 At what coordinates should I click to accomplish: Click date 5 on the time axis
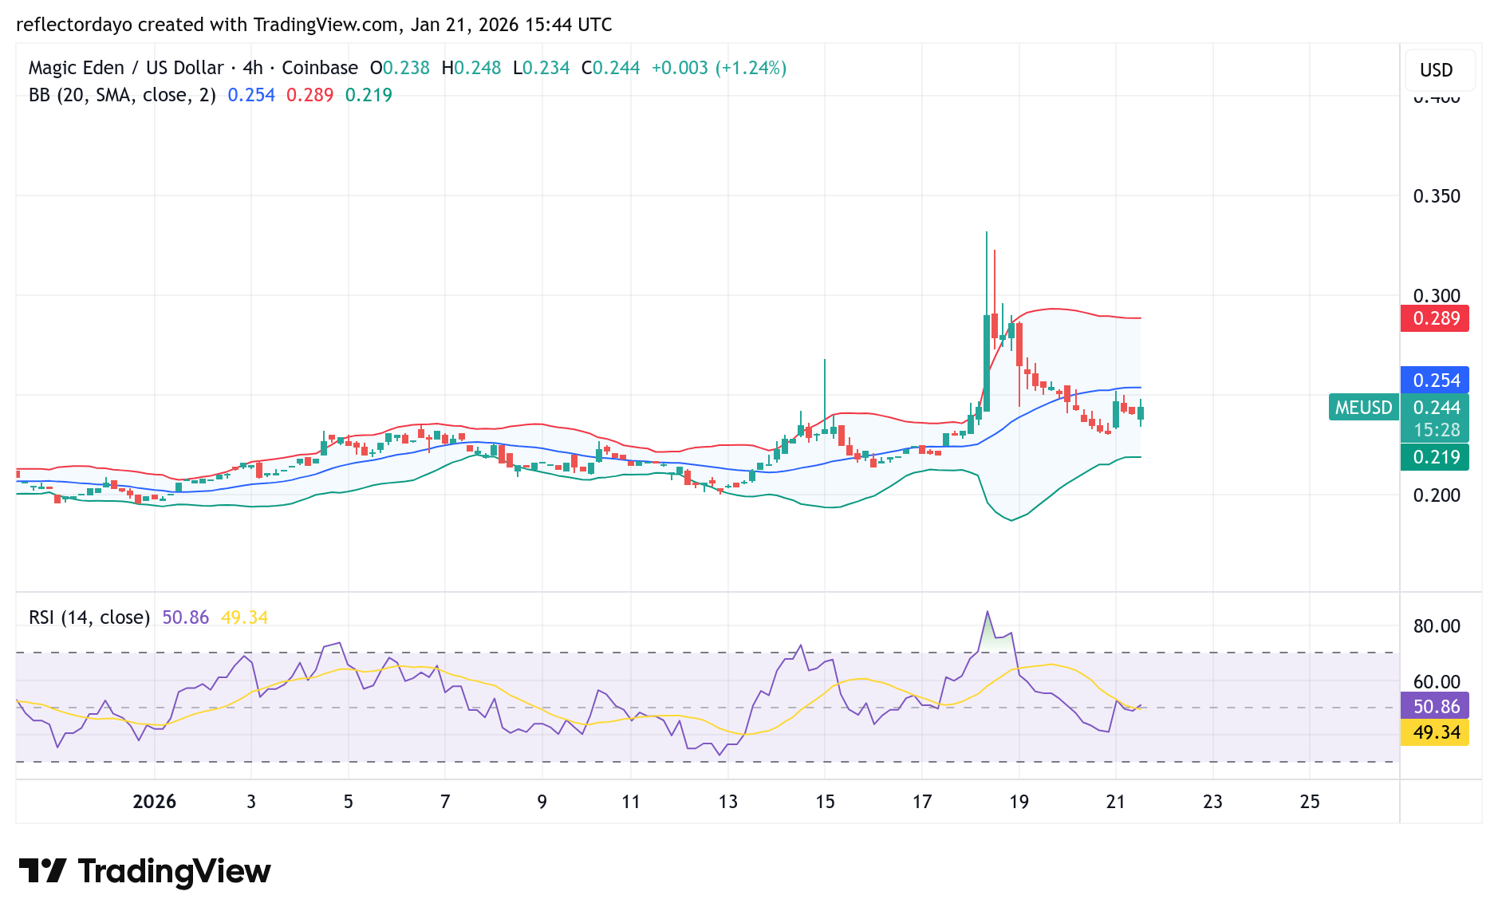coord(349,802)
